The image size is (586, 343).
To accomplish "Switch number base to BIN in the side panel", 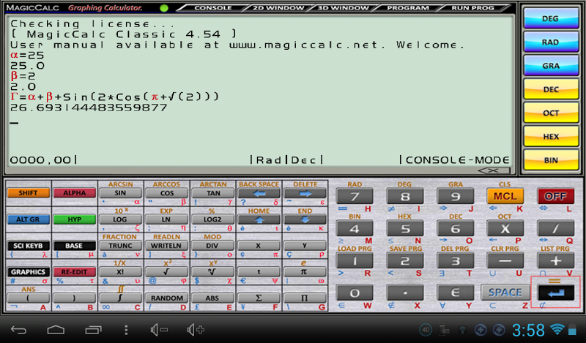I will point(551,159).
